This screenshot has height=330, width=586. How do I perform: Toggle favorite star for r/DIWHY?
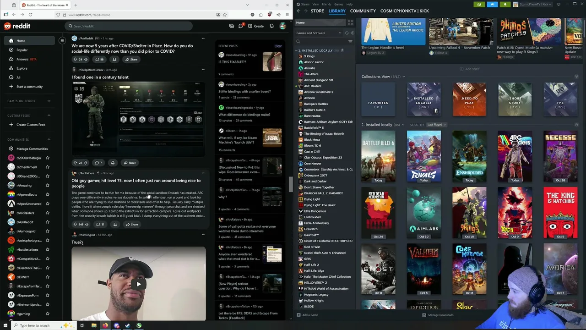pos(47,277)
